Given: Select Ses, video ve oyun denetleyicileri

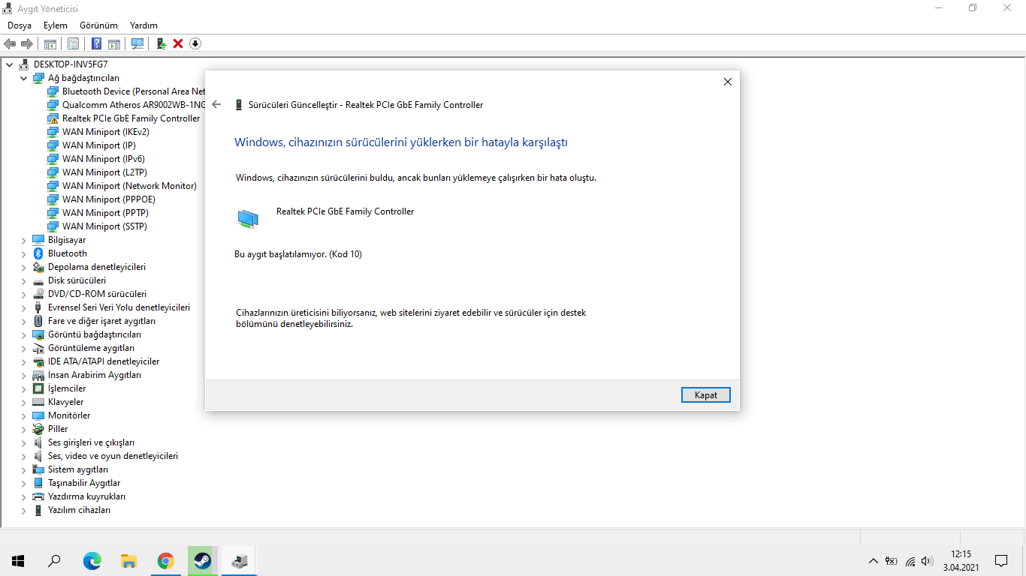Looking at the screenshot, I should click(113, 456).
